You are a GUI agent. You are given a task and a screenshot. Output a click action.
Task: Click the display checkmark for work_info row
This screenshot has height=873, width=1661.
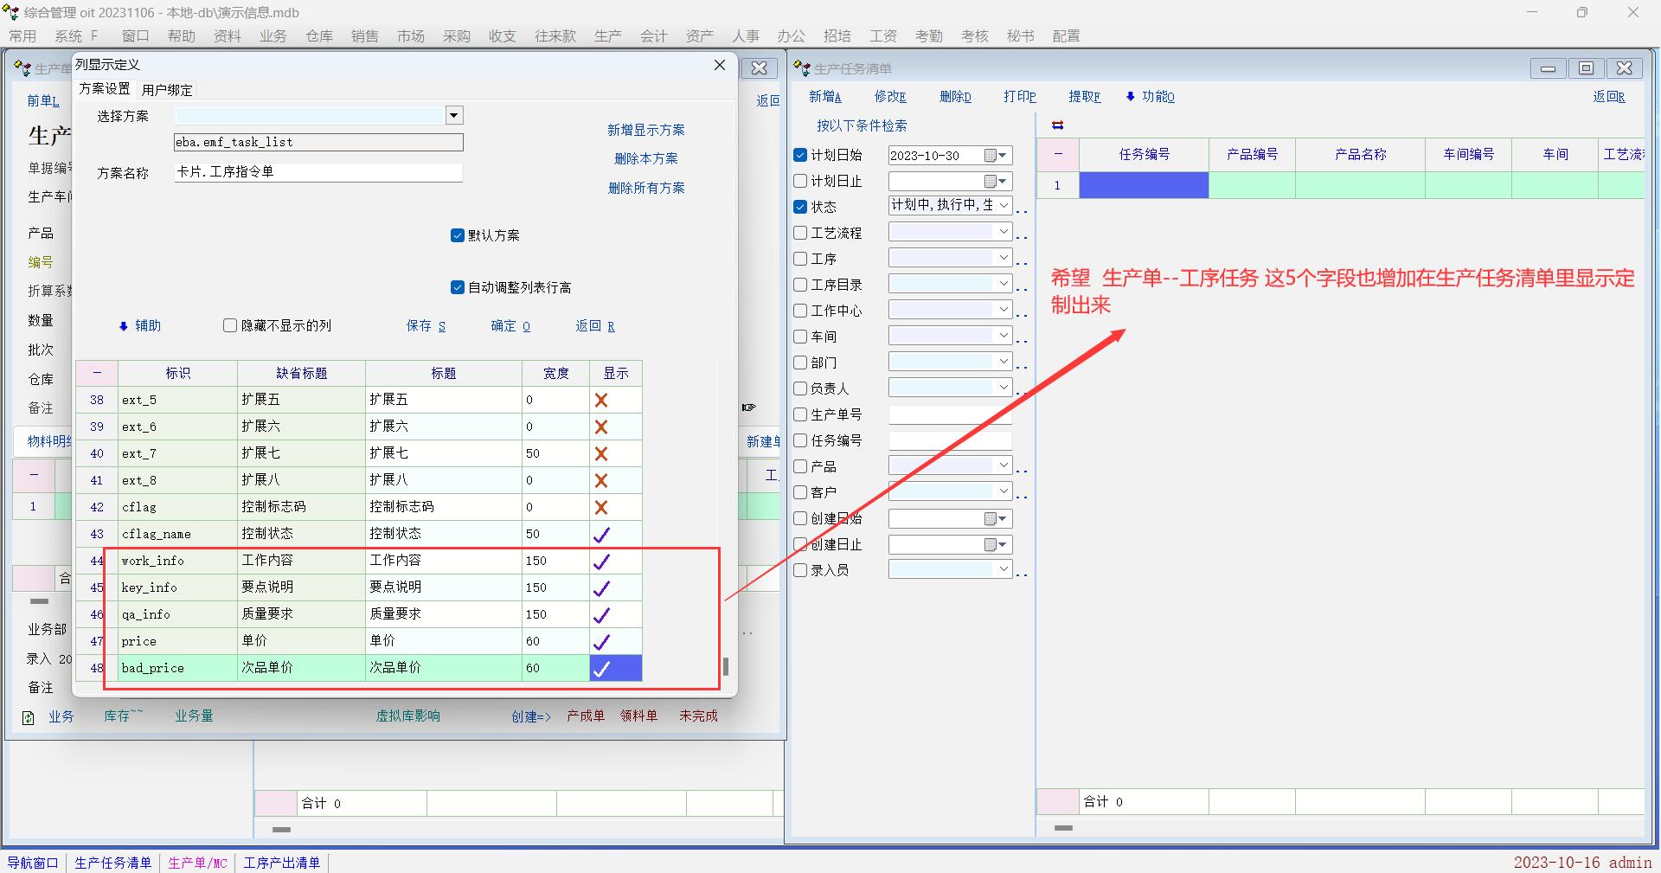(601, 562)
